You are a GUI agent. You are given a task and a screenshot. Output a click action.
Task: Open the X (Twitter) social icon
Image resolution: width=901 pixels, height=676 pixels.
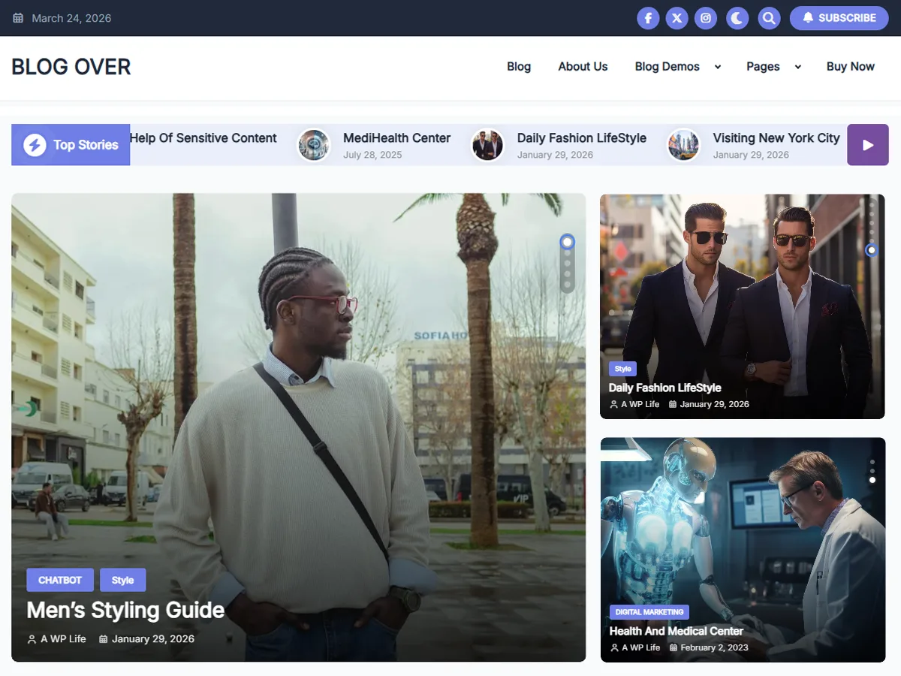coord(677,18)
